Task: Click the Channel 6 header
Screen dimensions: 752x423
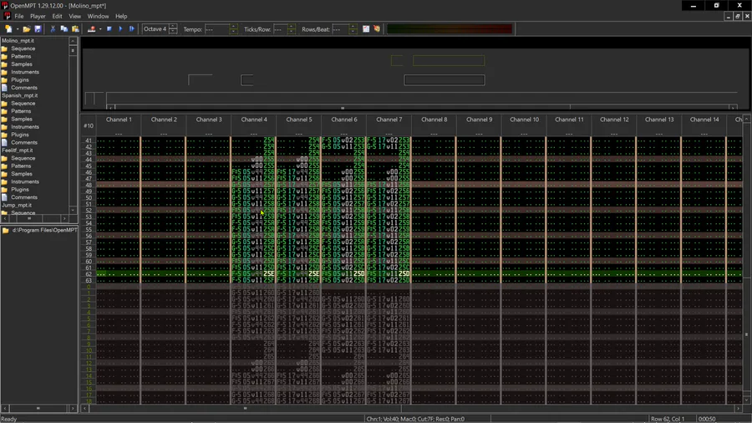Action: (344, 120)
